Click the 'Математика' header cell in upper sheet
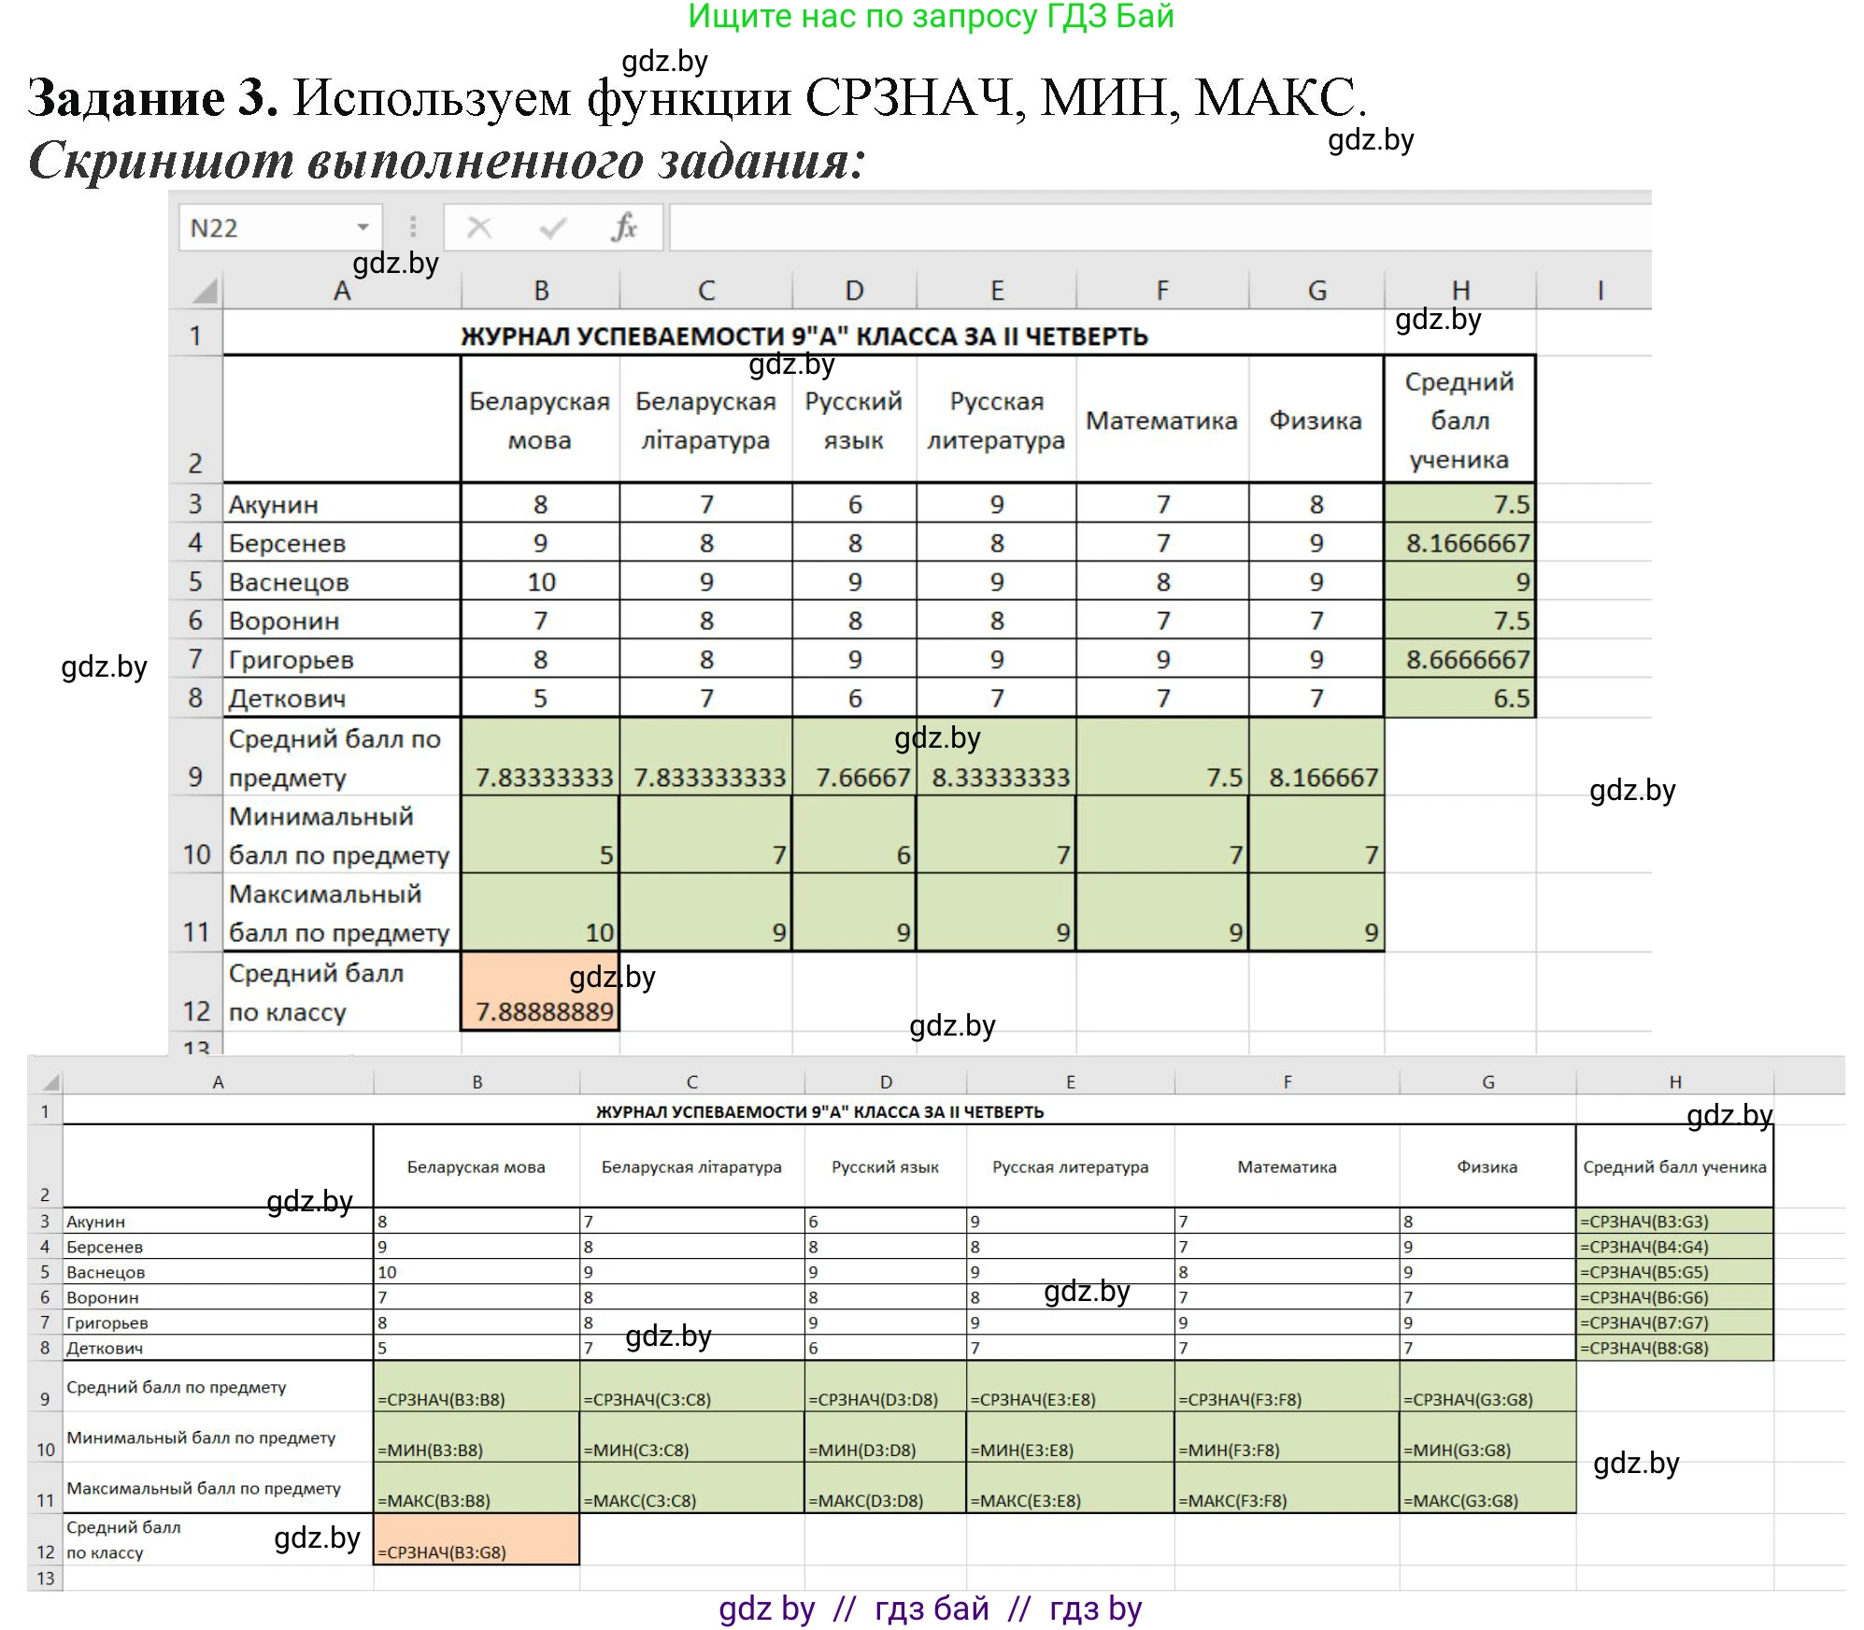 coord(1162,420)
